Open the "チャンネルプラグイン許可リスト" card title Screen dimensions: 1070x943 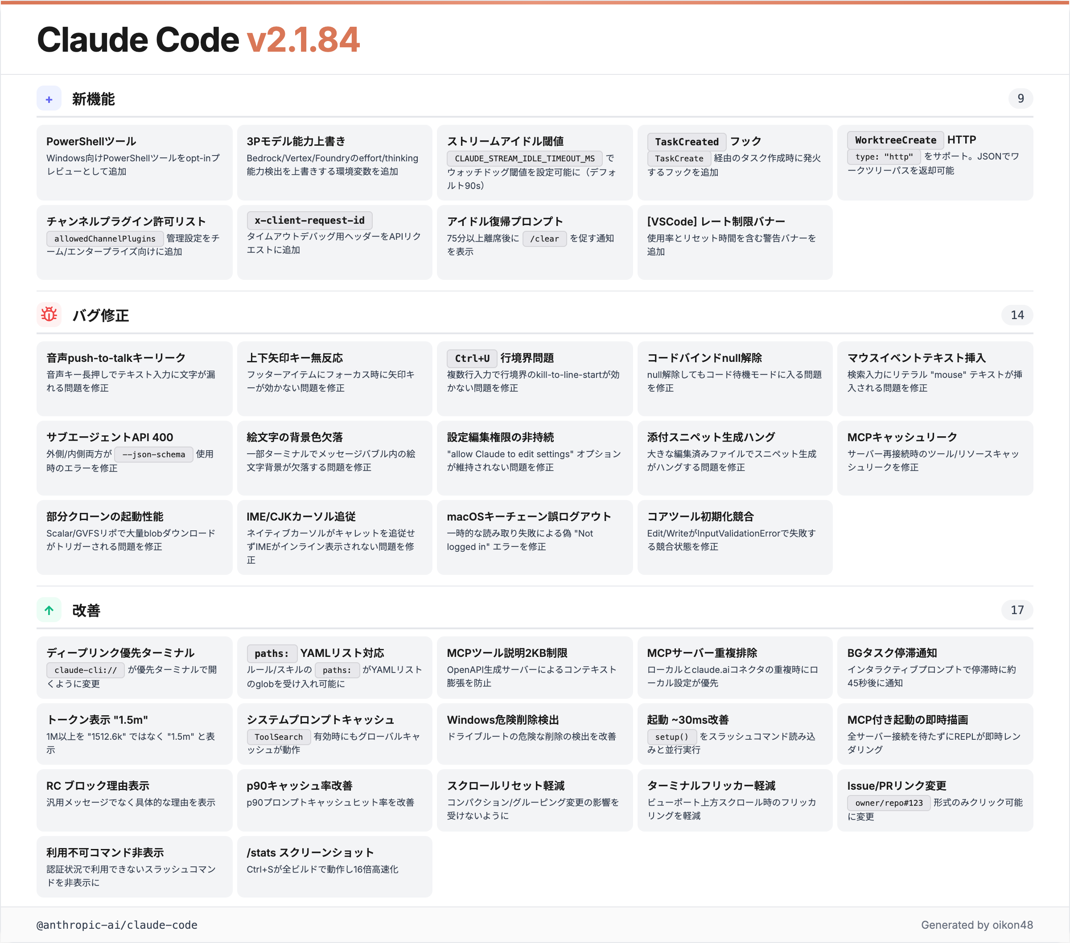[126, 221]
